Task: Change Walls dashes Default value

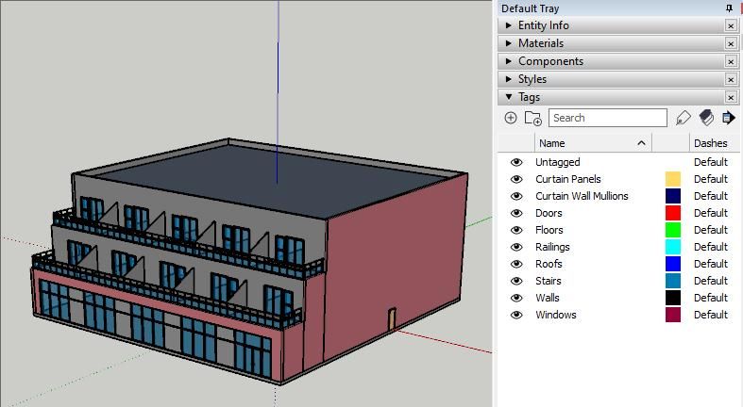Action: pyautogui.click(x=711, y=298)
